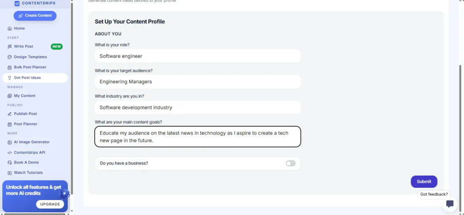This screenshot has width=464, height=215.
Task: Click the Home icon in sidebar
Action: click(10, 29)
